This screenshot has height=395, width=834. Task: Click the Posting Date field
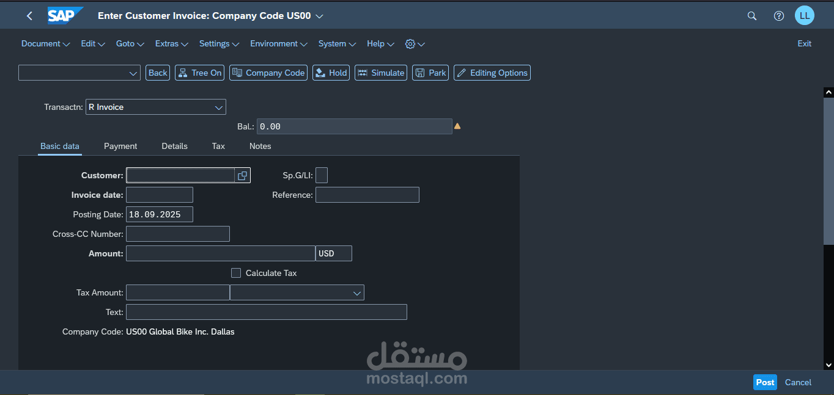(x=160, y=215)
